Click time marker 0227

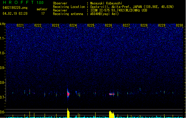click(x=126, y=25)
